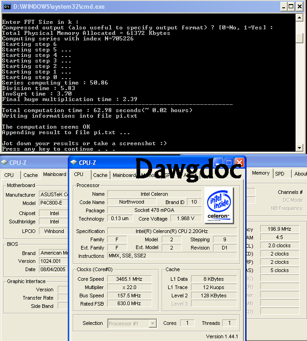Click the 3465.1 MHz core speed value
This screenshot has width=307, height=341.
[x=129, y=279]
